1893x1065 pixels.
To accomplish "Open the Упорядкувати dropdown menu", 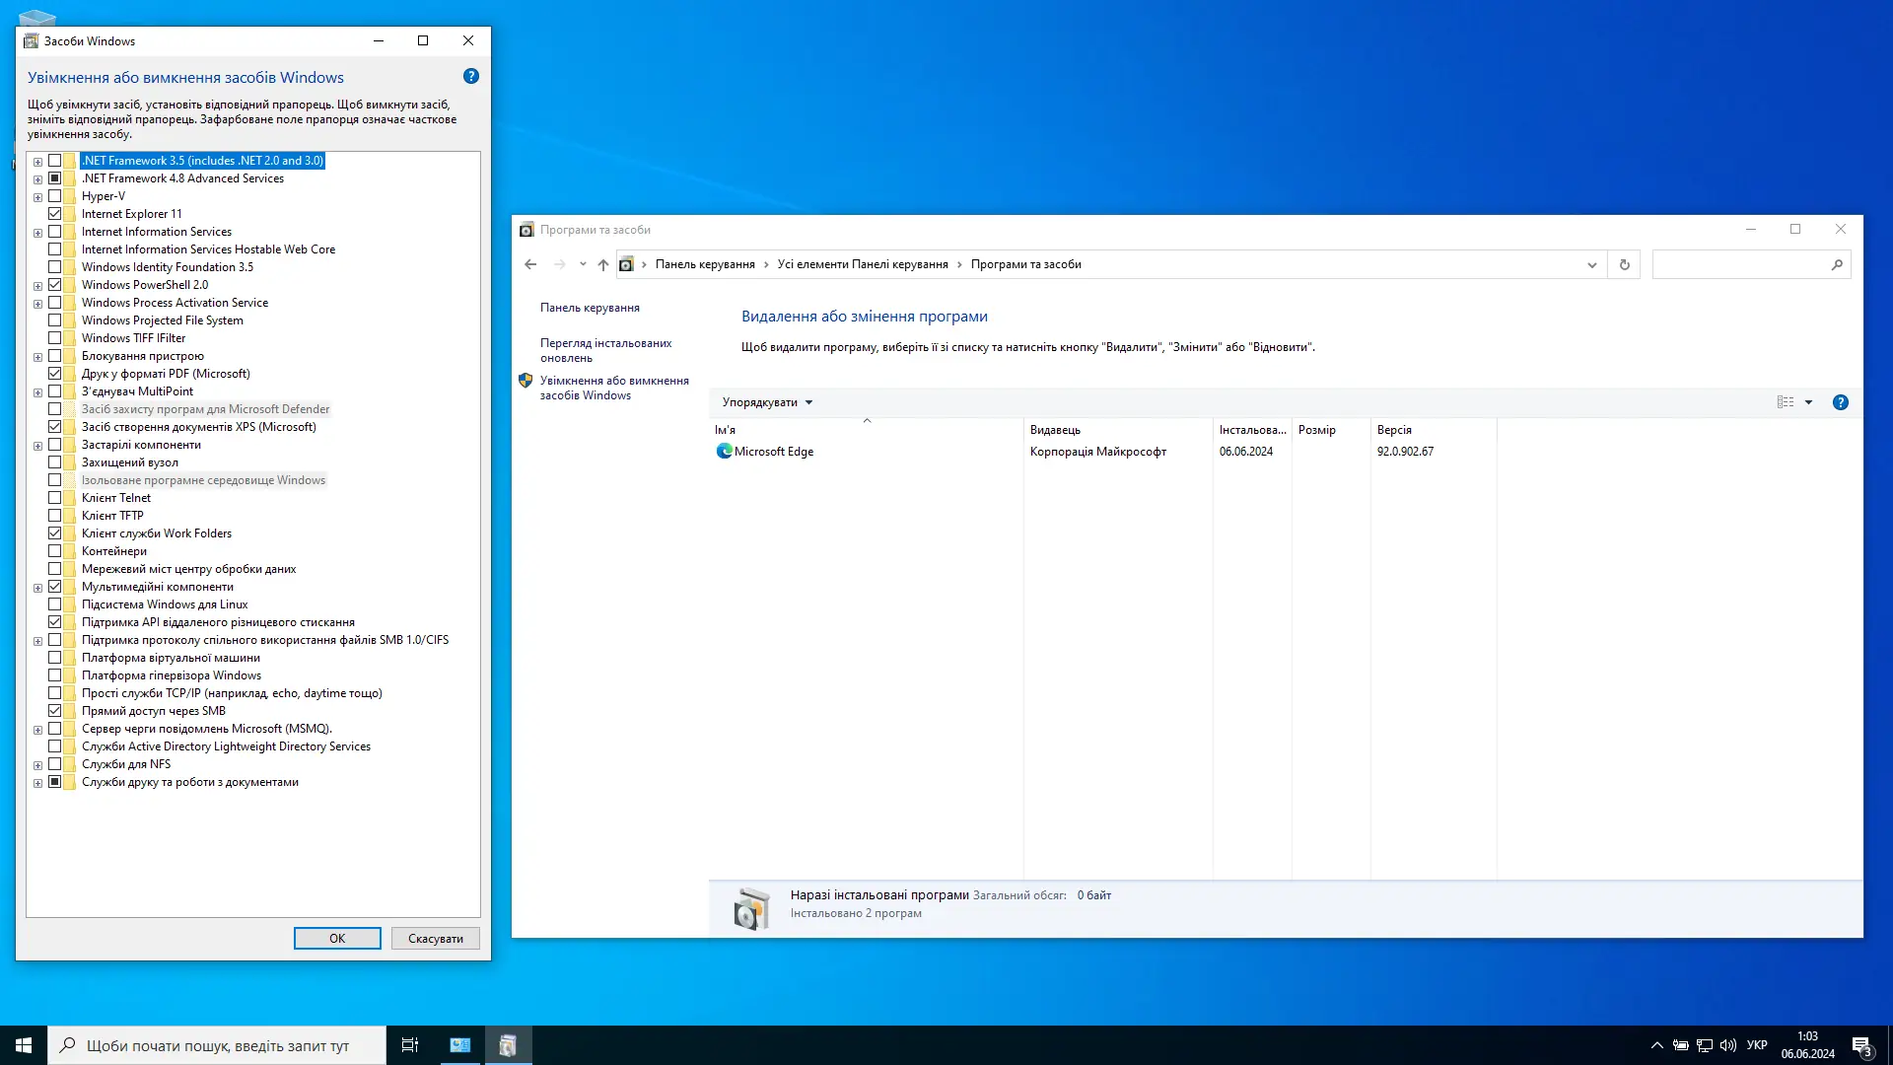I will 767,402.
